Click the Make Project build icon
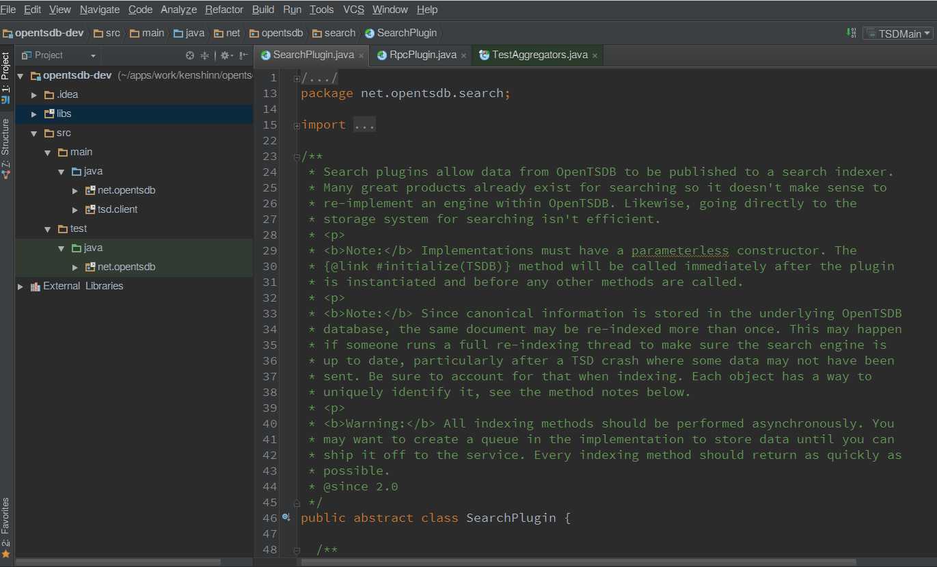The width and height of the screenshot is (937, 567). [852, 33]
